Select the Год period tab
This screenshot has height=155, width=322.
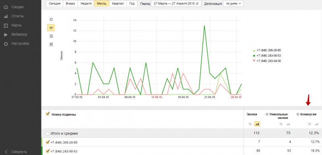(132, 4)
